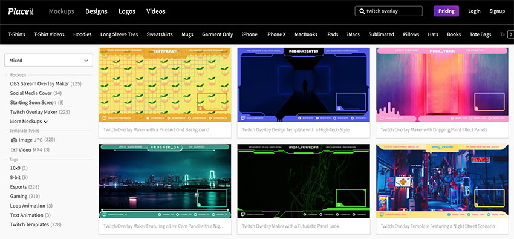514x239 pixels.
Task: Select the Tote Bags category
Action: [x=481, y=34]
